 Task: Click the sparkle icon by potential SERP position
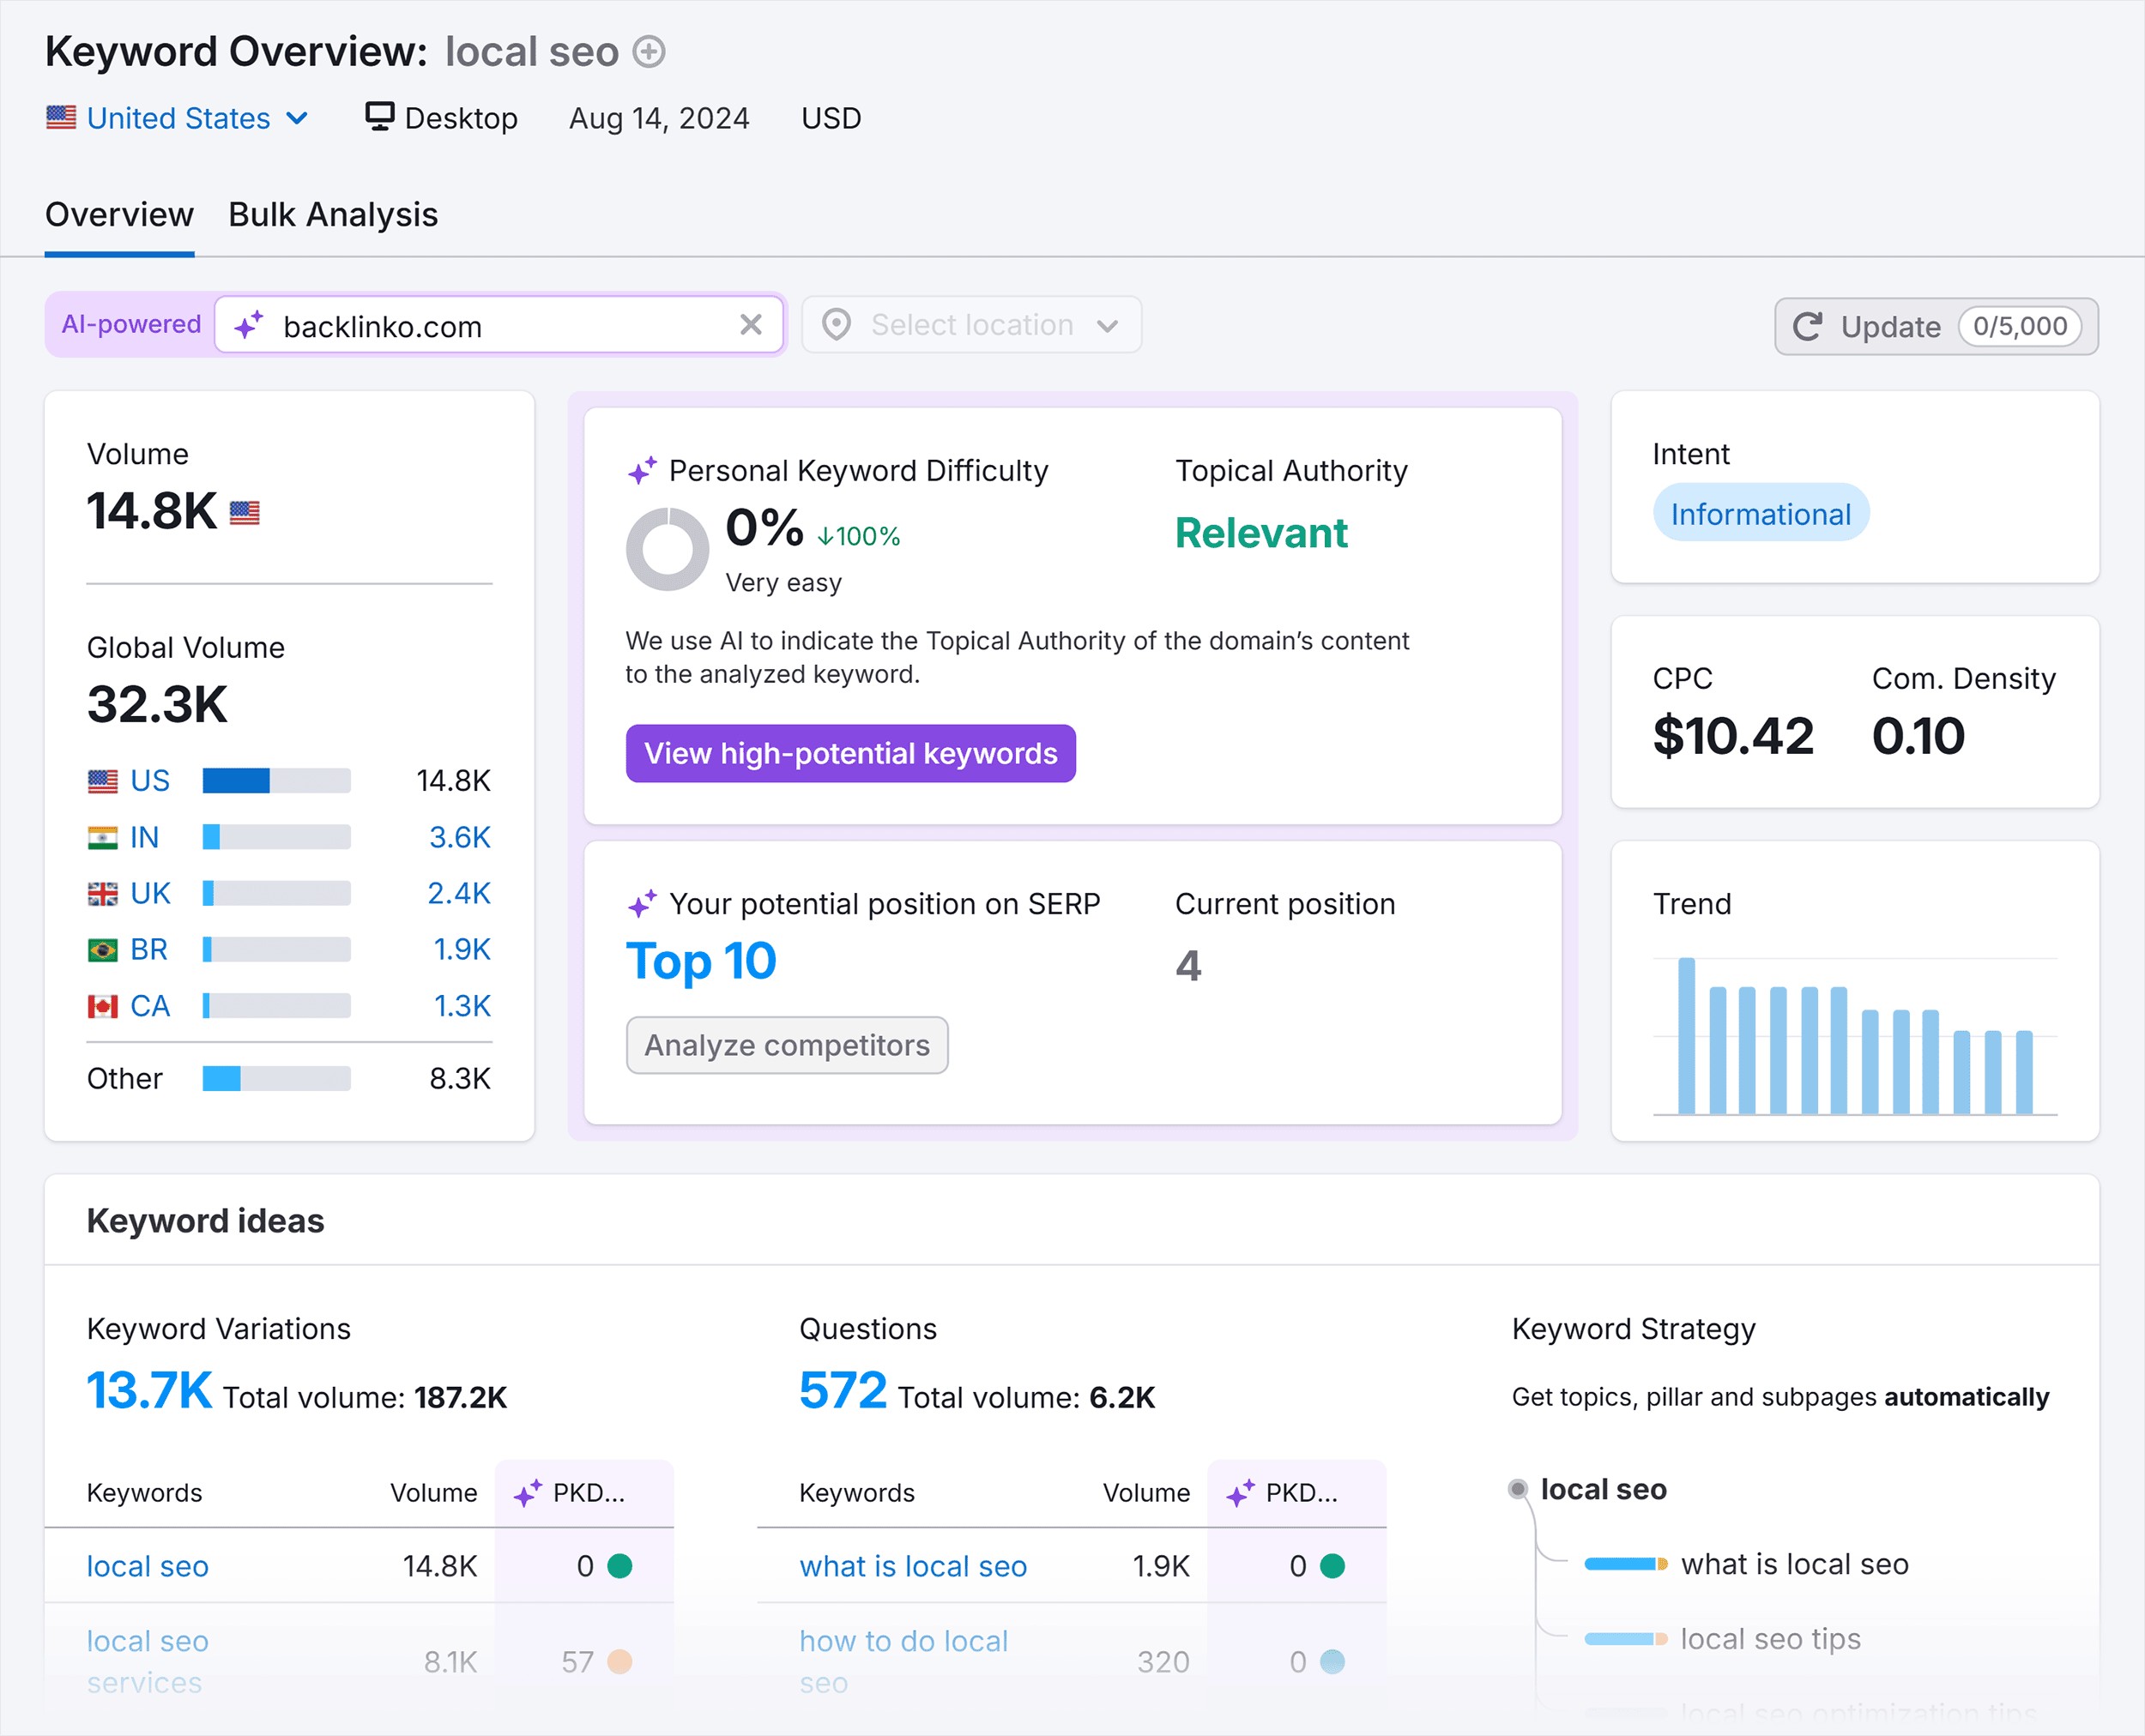643,904
